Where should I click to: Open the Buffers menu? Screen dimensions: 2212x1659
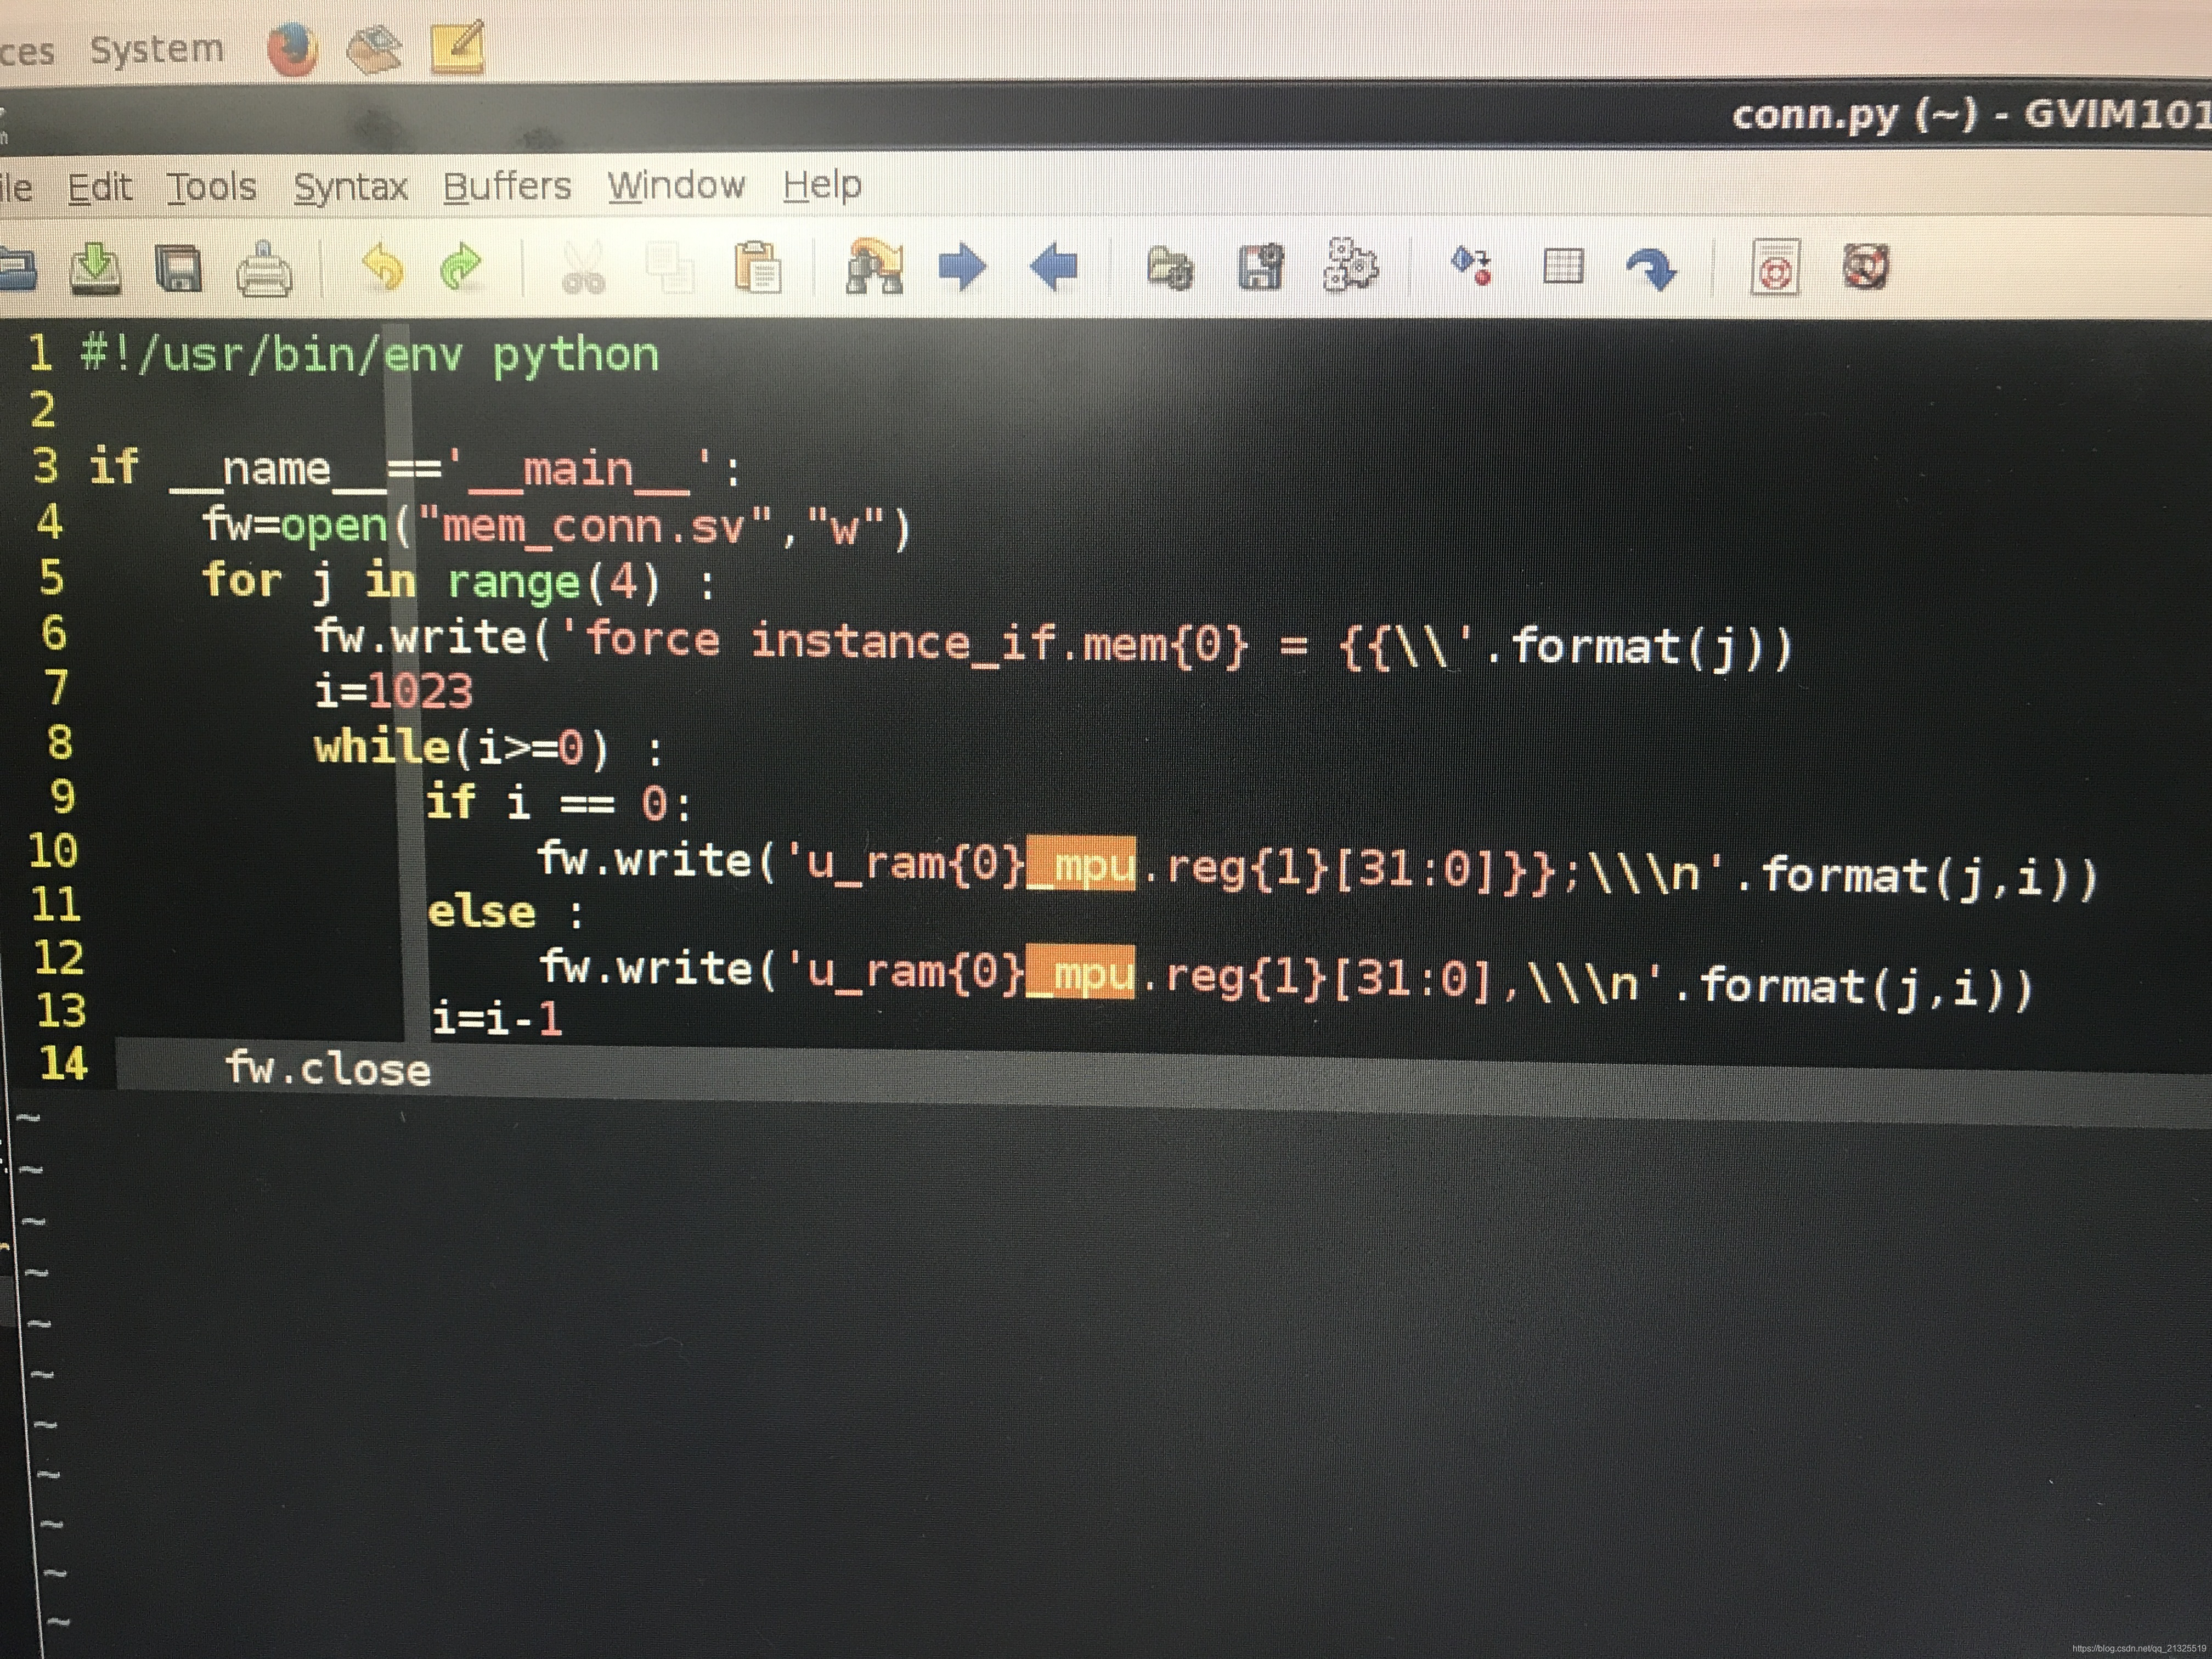(507, 185)
